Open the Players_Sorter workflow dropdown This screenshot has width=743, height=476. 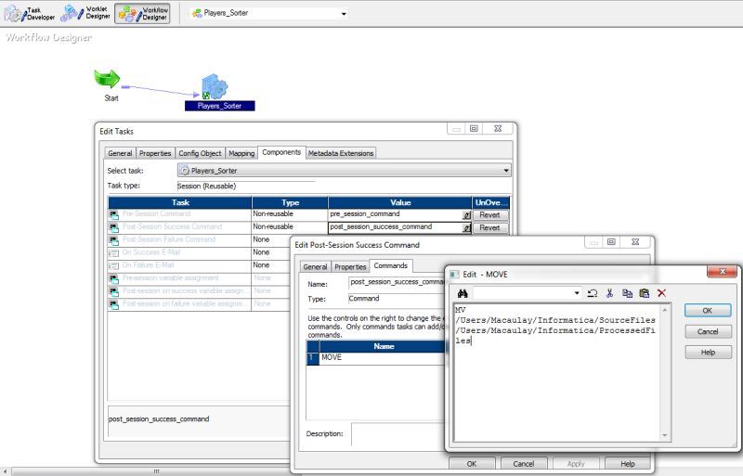click(344, 14)
